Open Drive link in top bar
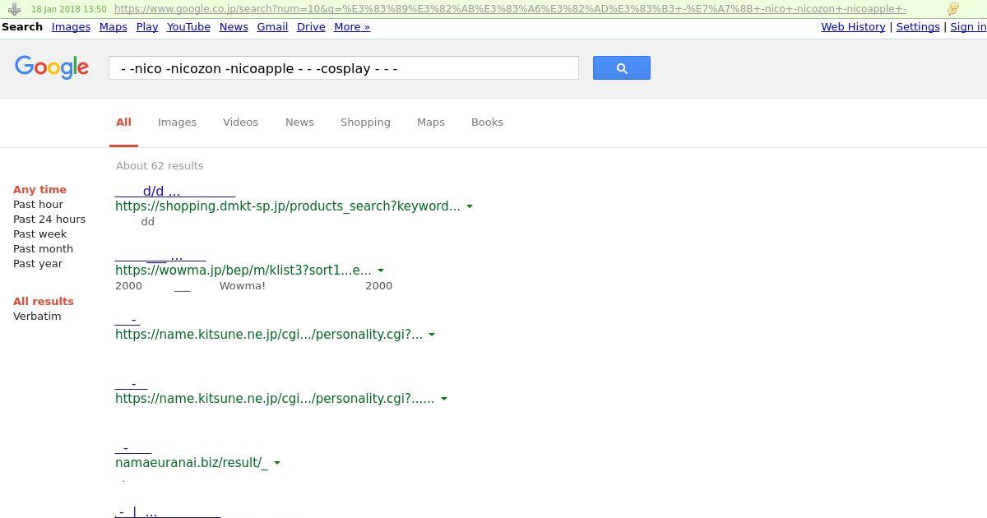Screen dimensions: 987x518 tap(311, 27)
